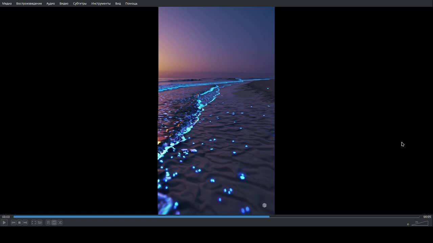This screenshot has width=433, height=243.
Task: Toggle the loop/repeat mode button
Action: click(x=54, y=222)
